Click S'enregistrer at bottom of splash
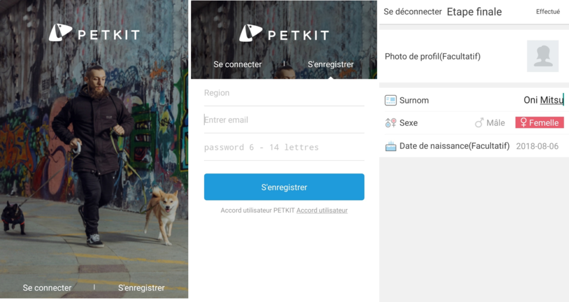Screen dimensions: 569x302 point(141,288)
